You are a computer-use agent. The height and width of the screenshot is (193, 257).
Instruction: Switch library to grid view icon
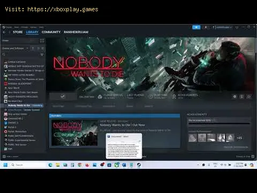pyautogui.click(x=42, y=41)
